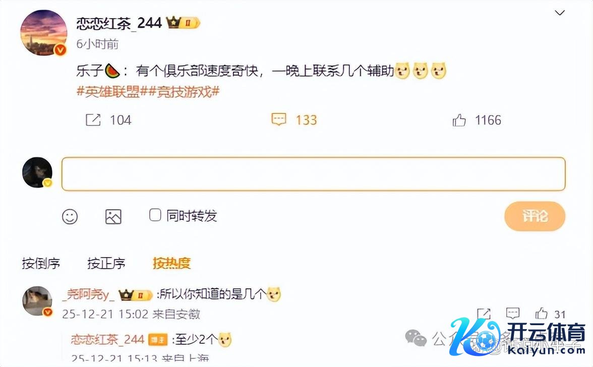This screenshot has height=367, width=593.
Task: Attach a picture using the image icon
Action: (113, 217)
